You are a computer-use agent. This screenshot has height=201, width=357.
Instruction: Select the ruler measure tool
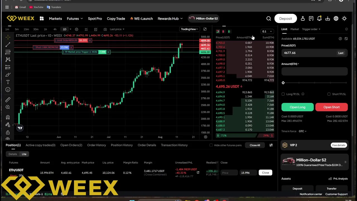tap(8, 100)
